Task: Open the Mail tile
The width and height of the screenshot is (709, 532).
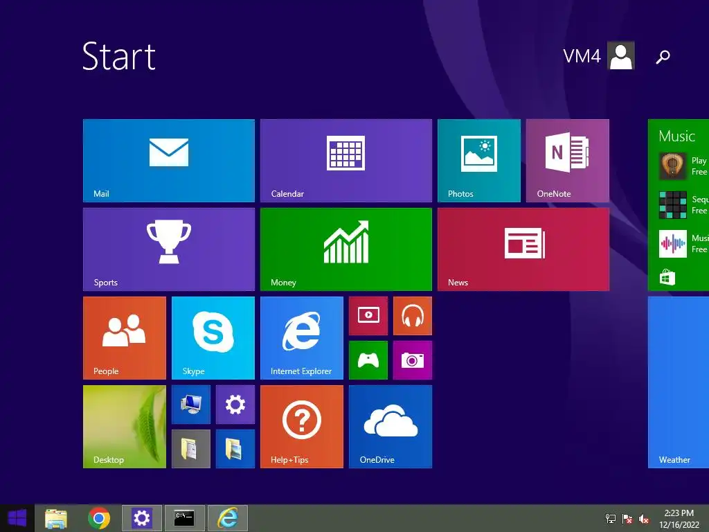Action: pos(169,161)
